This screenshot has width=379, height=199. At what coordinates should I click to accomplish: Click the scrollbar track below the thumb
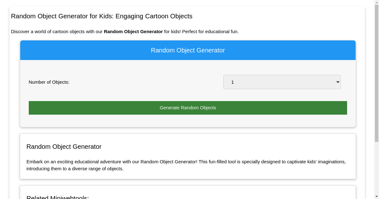coord(376,167)
